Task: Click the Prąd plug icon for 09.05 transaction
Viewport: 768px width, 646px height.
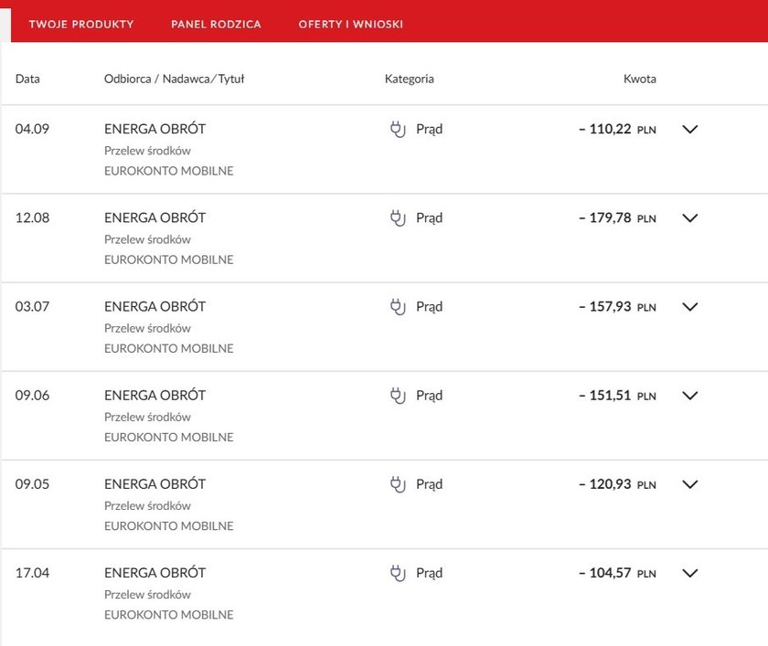Action: click(x=398, y=484)
